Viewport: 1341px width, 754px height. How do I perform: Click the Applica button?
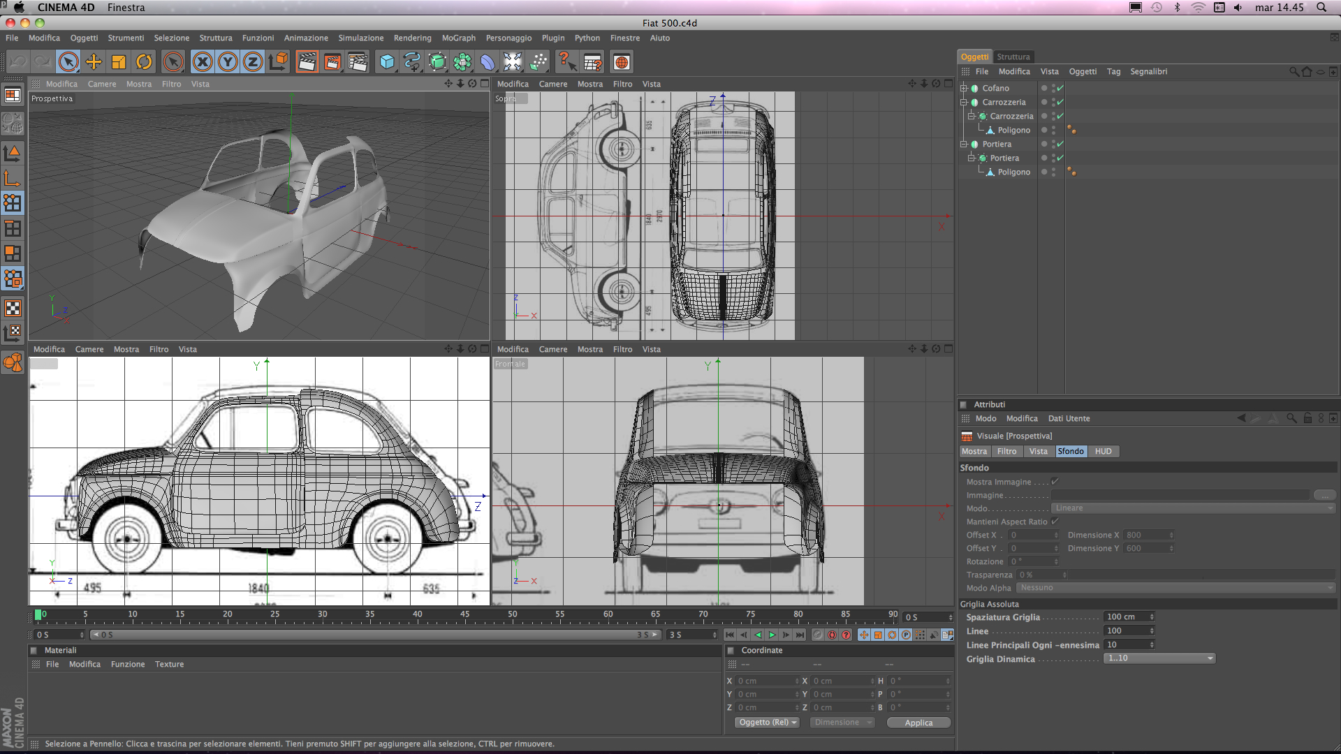tap(918, 723)
